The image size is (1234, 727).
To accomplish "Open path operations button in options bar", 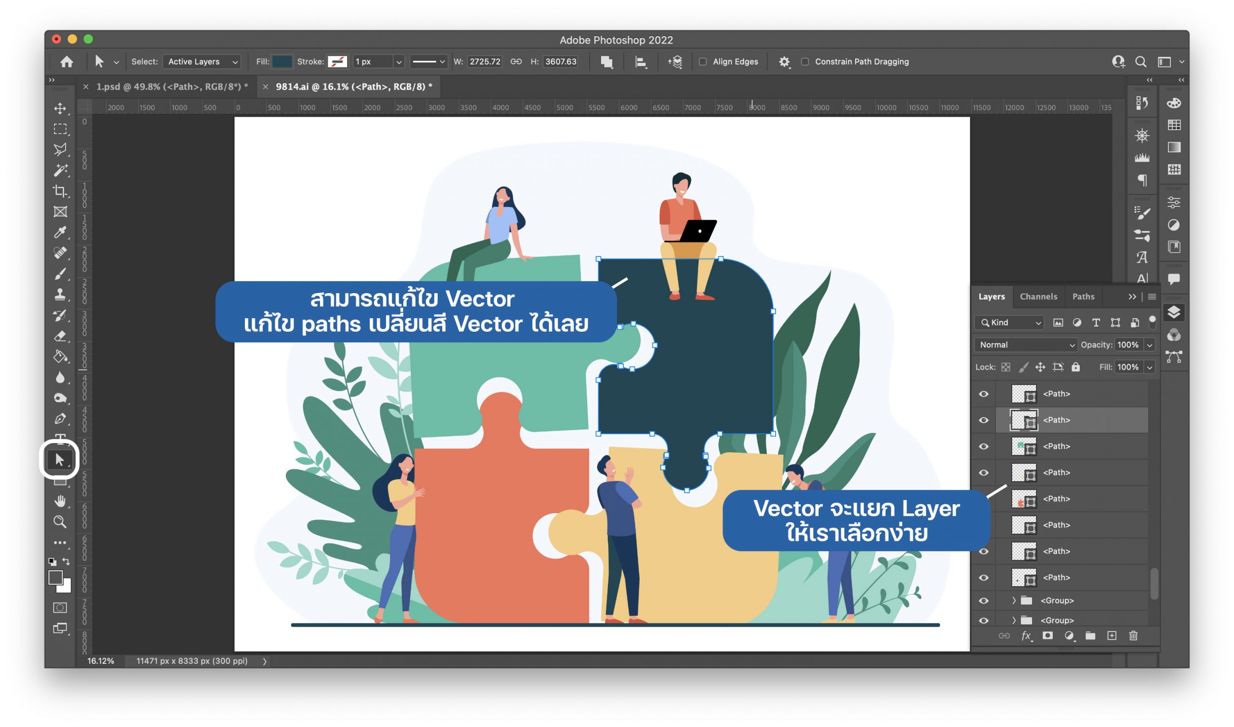I will coord(607,62).
